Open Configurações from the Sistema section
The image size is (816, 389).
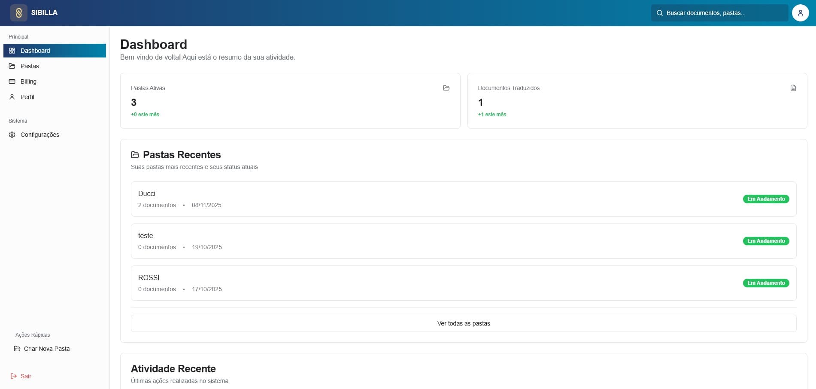40,134
